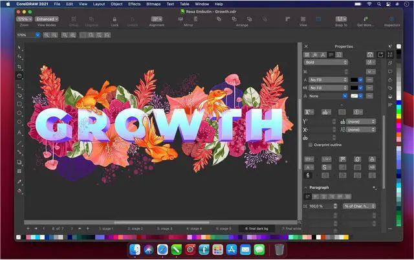
Task: Switch to the 1: stage 1 page tab
Action: [106, 228]
